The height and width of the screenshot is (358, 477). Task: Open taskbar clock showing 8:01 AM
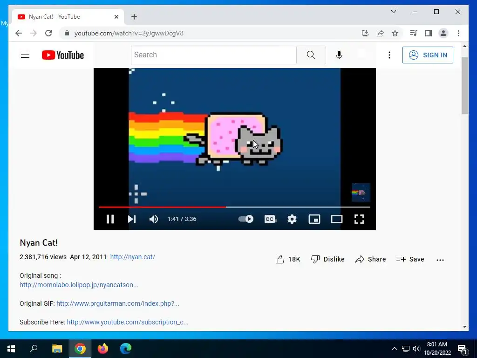(437, 349)
